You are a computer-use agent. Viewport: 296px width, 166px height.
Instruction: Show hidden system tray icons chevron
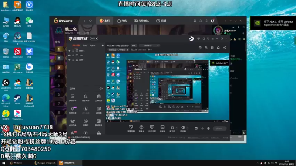[258, 163]
